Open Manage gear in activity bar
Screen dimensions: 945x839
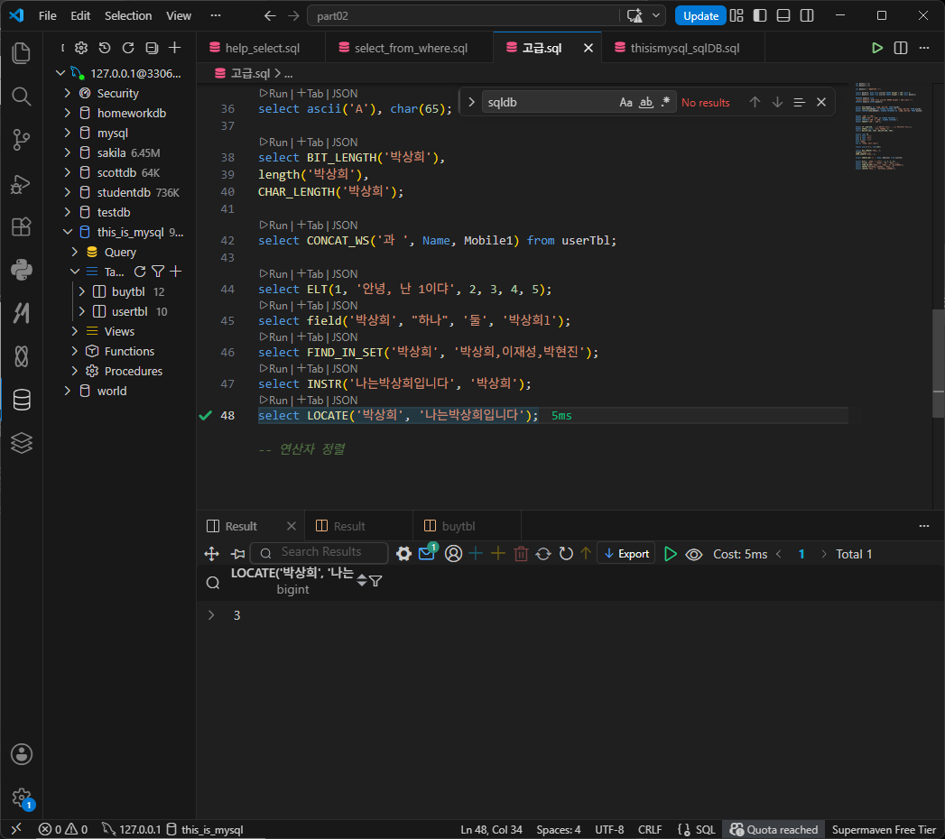pos(21,798)
